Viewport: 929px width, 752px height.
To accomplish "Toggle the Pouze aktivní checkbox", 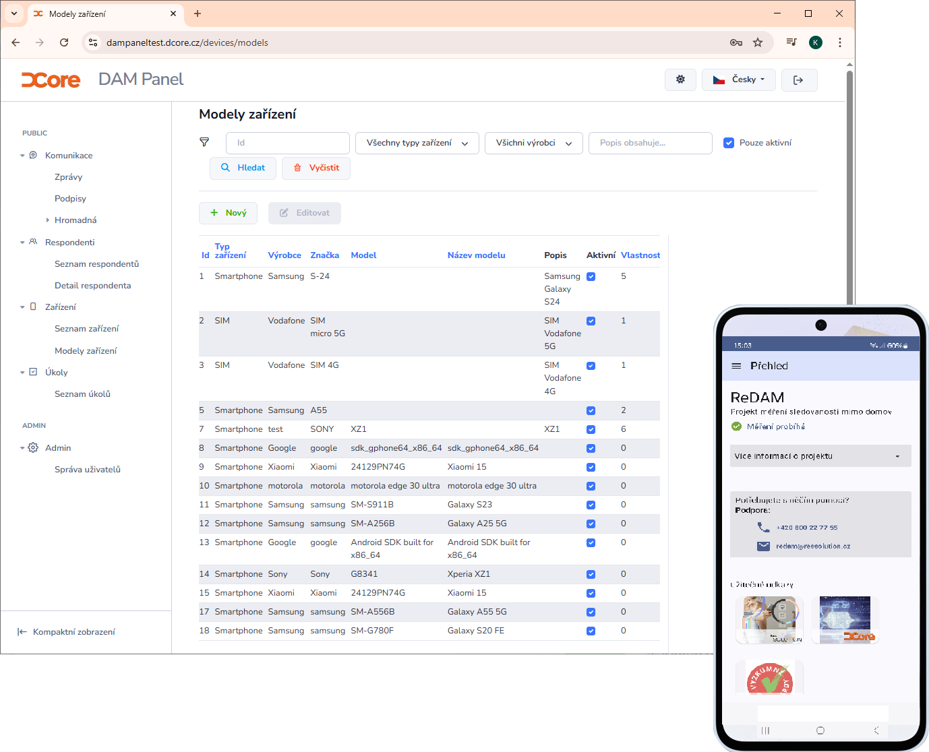I will (x=729, y=143).
